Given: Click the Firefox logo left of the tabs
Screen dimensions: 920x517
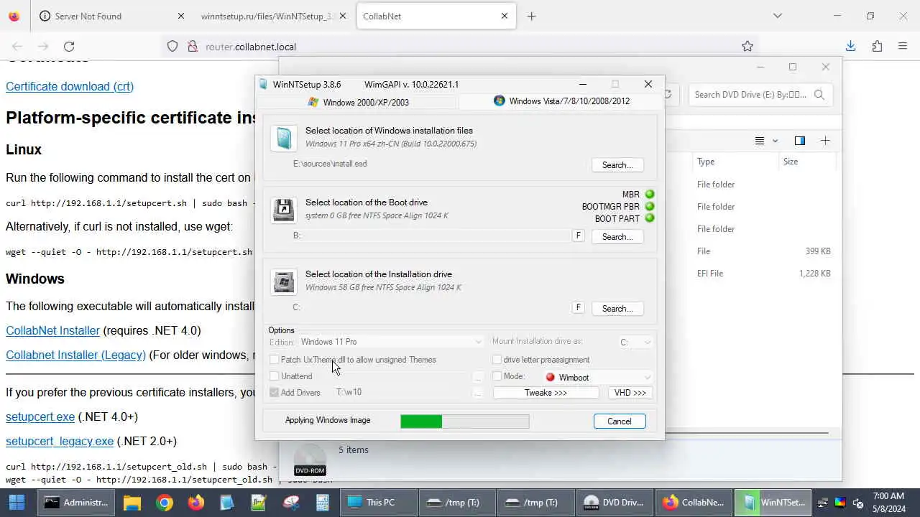Looking at the screenshot, I should (x=14, y=16).
